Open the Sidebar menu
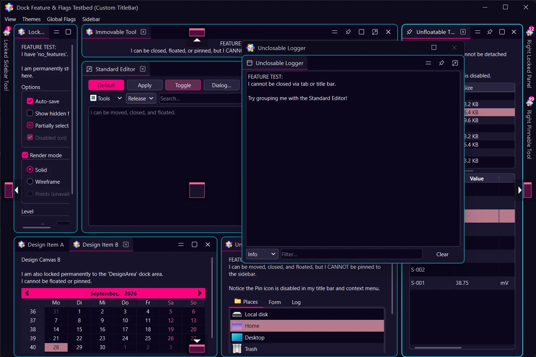This screenshot has width=536, height=357. click(x=91, y=19)
